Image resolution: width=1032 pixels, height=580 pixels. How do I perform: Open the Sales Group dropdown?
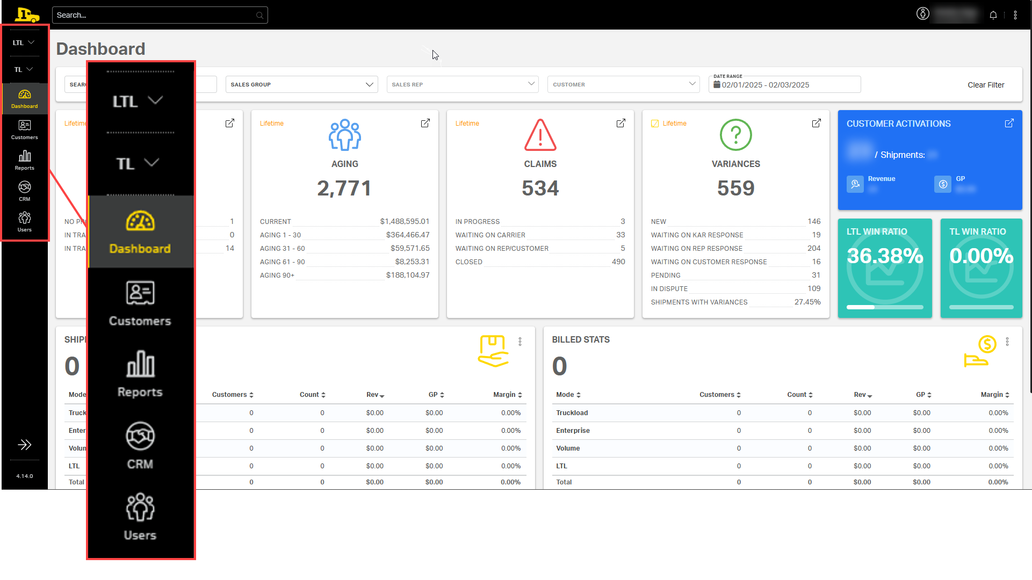(x=301, y=84)
